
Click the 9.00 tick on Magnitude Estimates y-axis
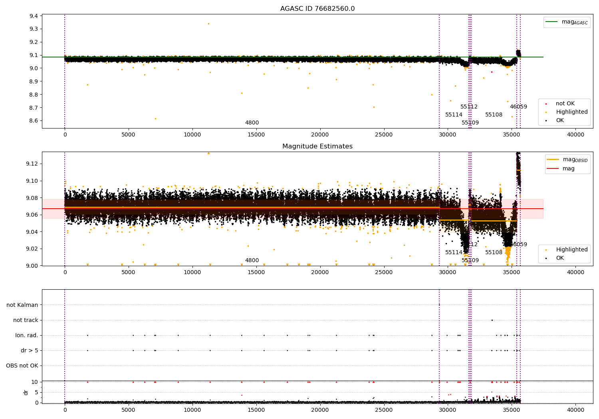click(32, 266)
